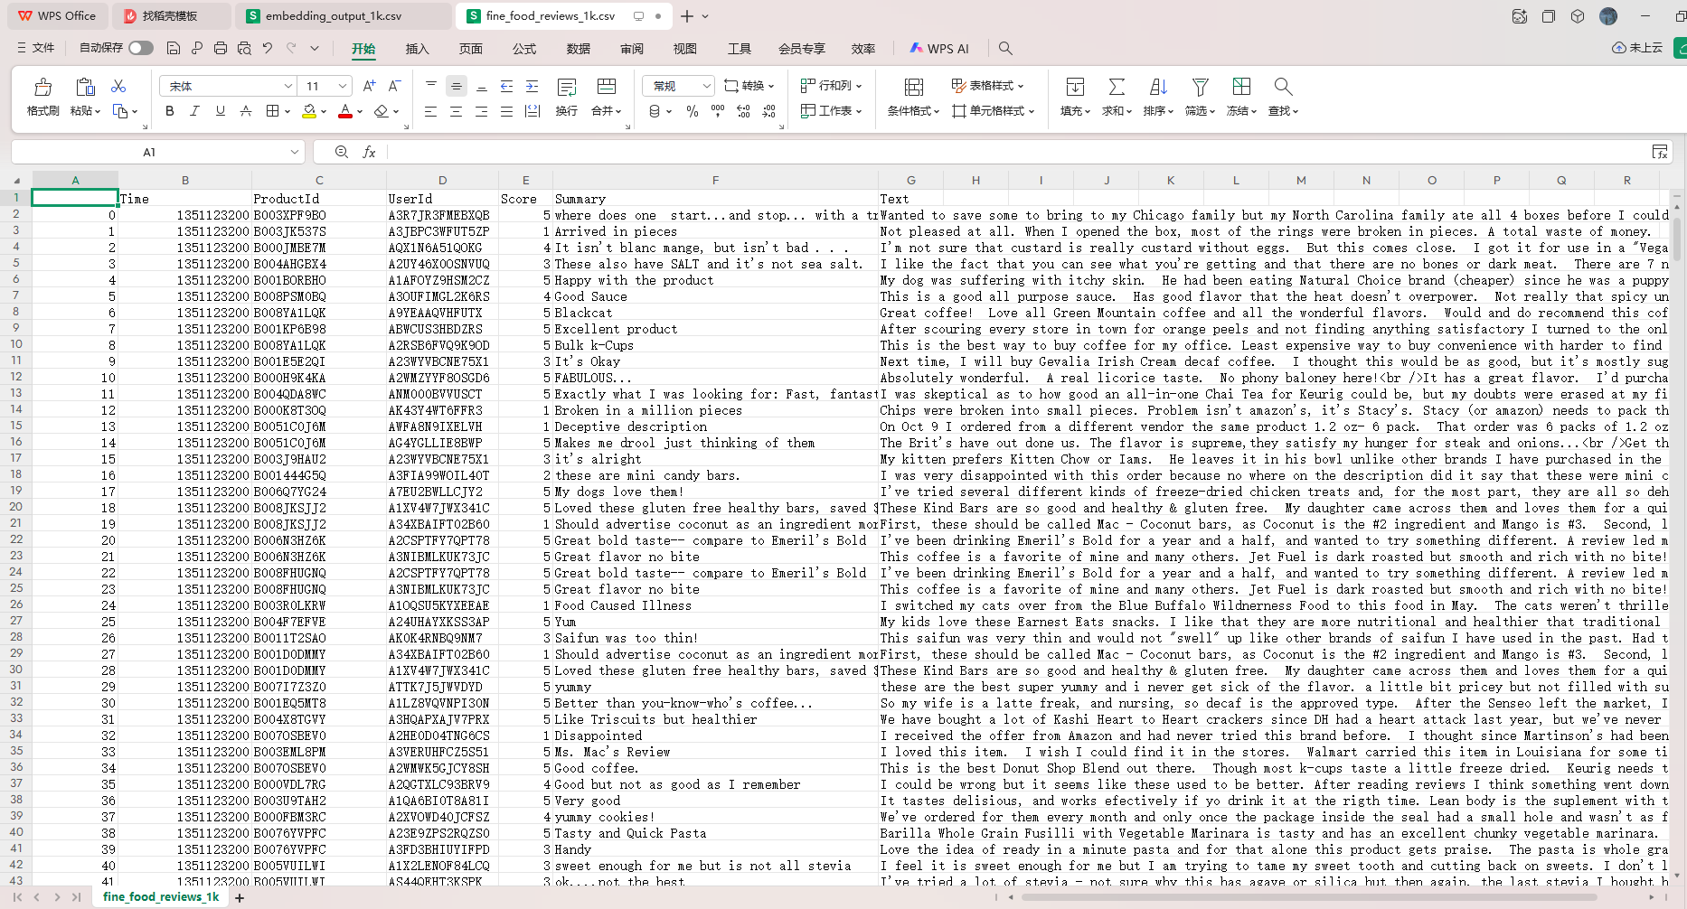Toggle right text alignment
Screen dimensions: 1687x909
coord(481,111)
